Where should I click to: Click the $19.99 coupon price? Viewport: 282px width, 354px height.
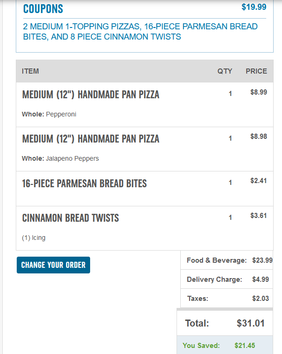[254, 7]
